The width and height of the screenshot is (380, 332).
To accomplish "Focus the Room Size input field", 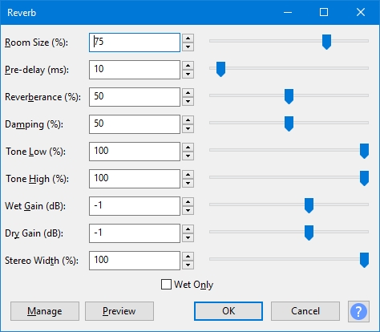I will point(135,43).
